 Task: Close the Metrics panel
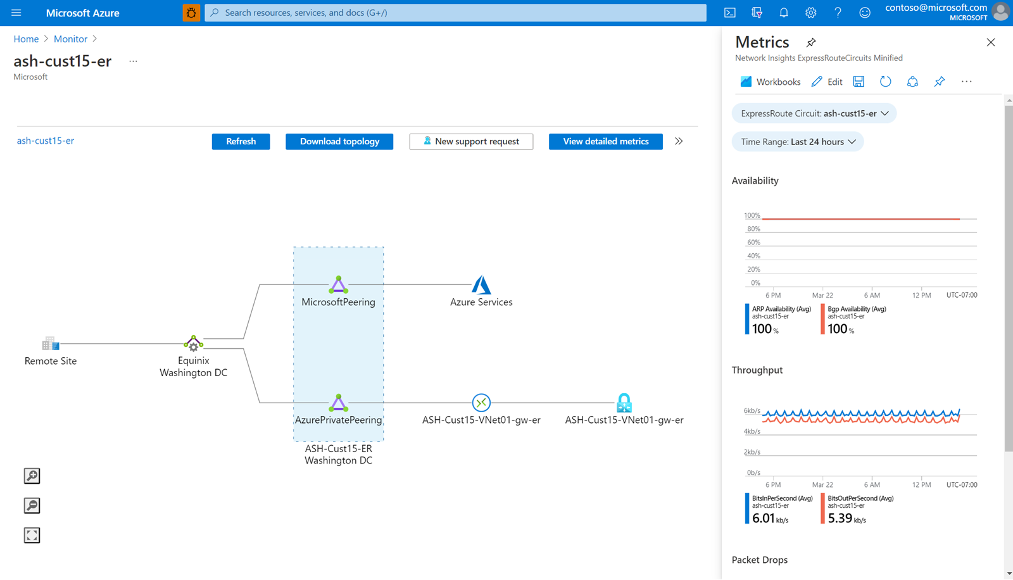pos(991,42)
